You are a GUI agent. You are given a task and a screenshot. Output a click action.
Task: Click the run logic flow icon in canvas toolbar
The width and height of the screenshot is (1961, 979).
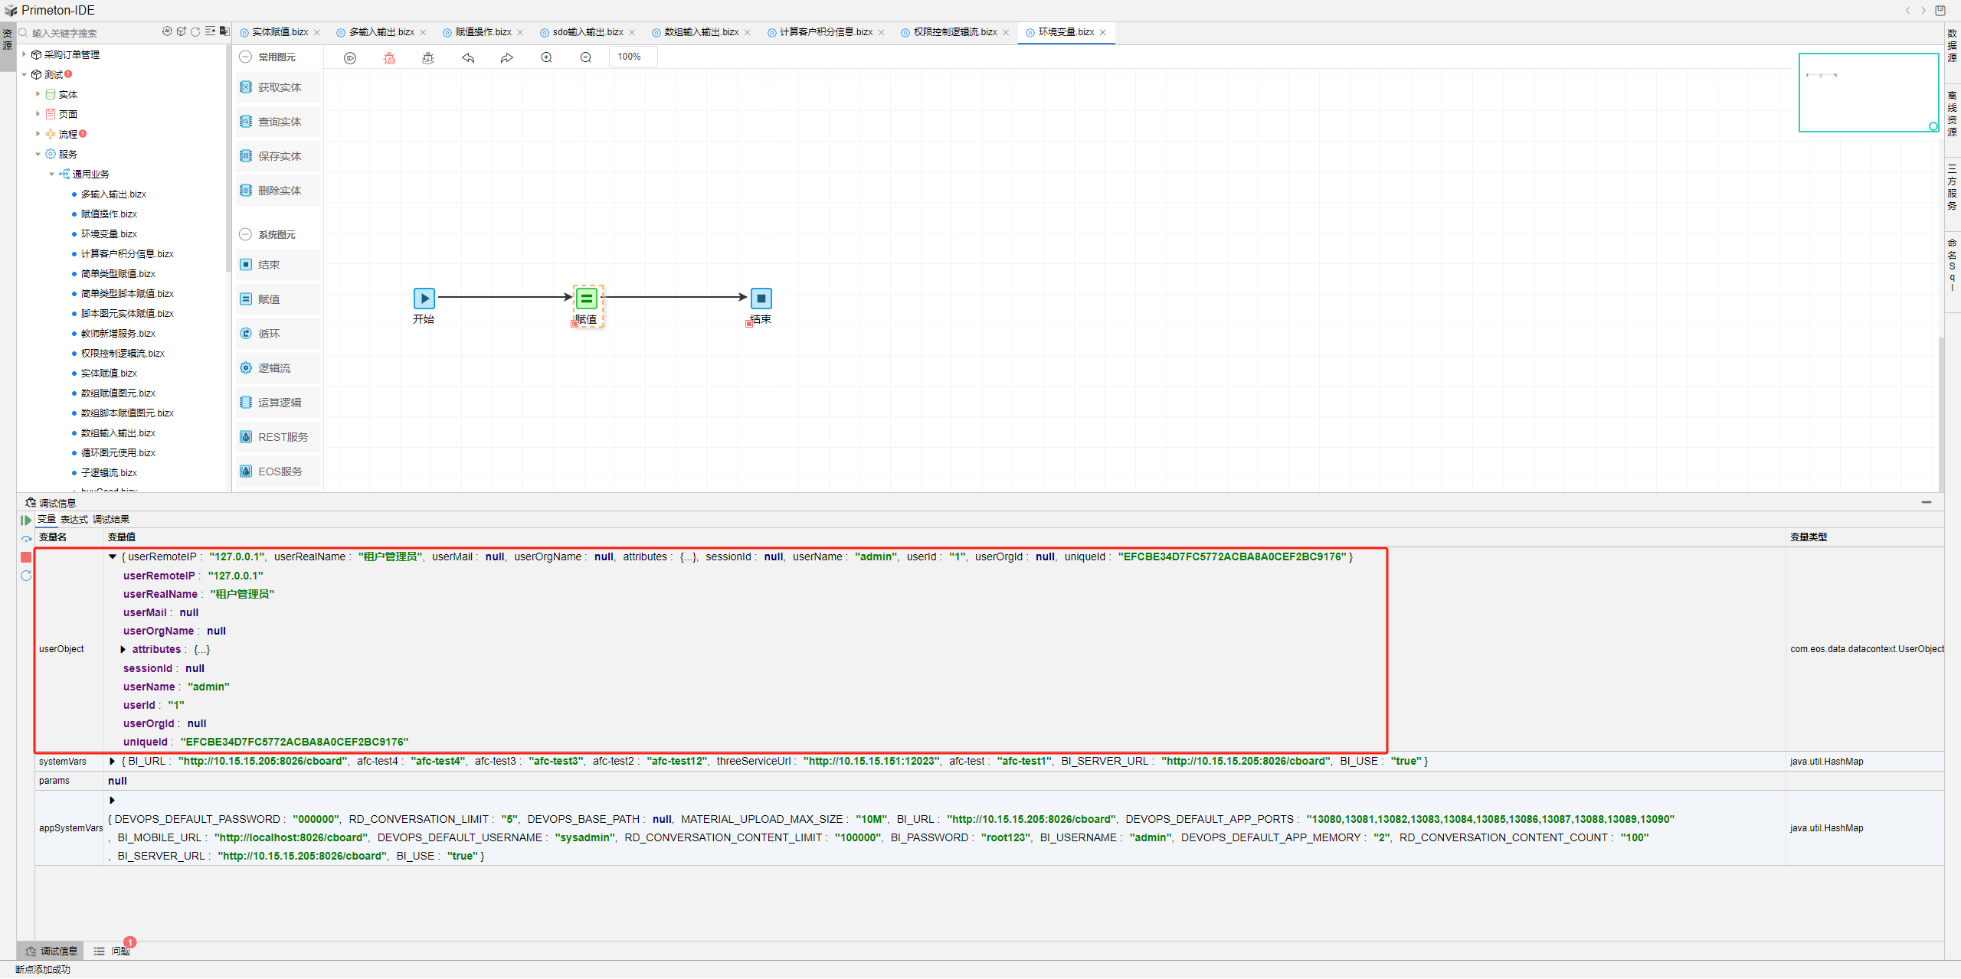(350, 58)
